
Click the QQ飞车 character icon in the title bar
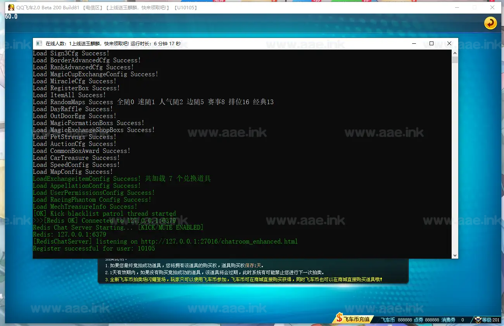pyautogui.click(x=11, y=7)
